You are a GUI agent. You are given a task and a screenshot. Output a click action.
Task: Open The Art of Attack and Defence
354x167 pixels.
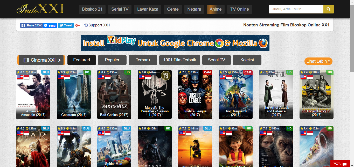pyautogui.click(x=276, y=95)
